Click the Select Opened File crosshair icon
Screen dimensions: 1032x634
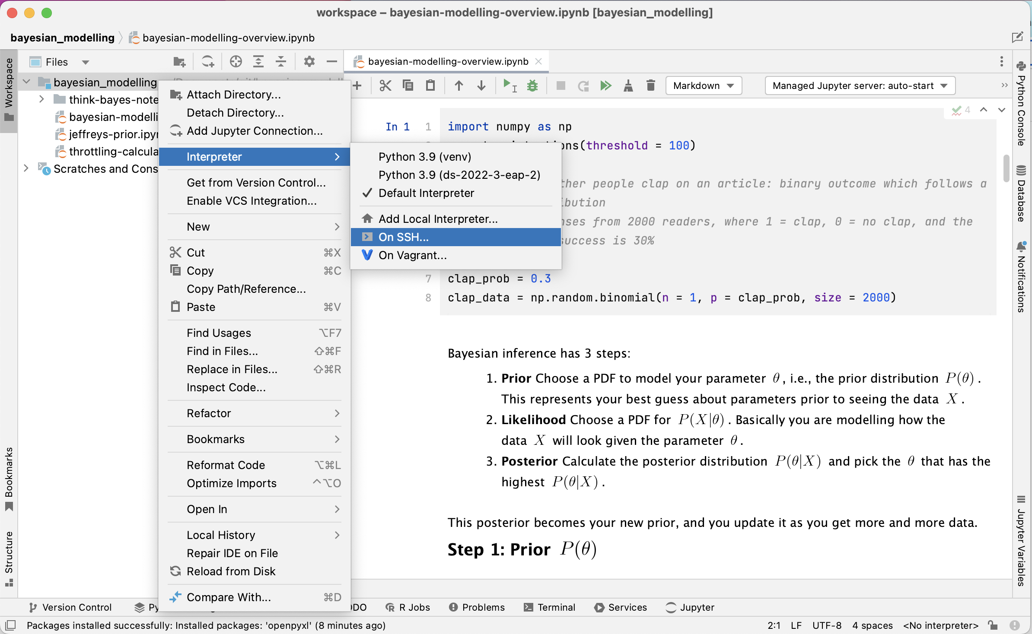[x=236, y=62]
